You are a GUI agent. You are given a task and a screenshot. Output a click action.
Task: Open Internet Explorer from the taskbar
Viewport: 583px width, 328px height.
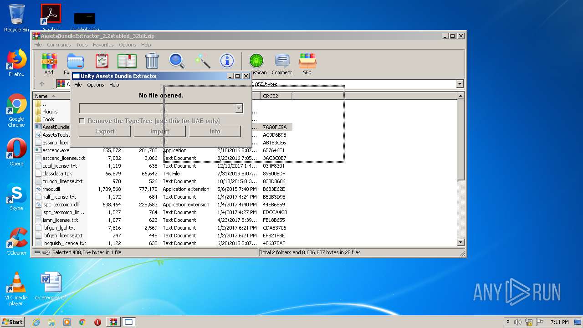[36, 322]
